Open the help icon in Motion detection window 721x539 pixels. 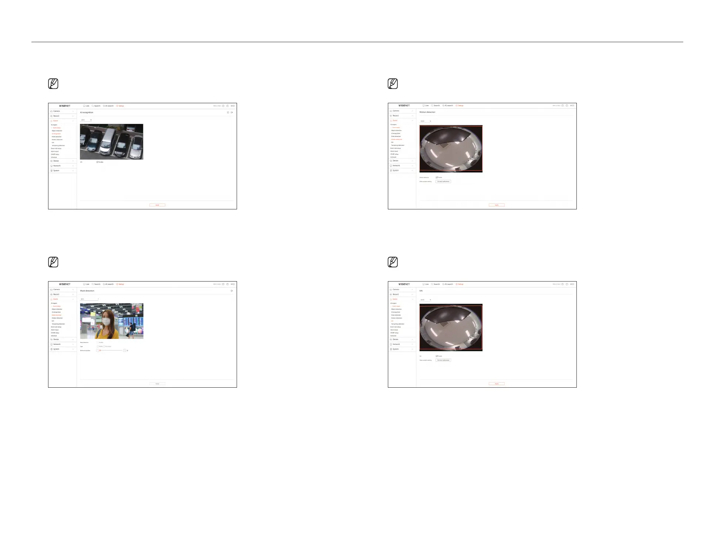pyautogui.click(x=567, y=105)
